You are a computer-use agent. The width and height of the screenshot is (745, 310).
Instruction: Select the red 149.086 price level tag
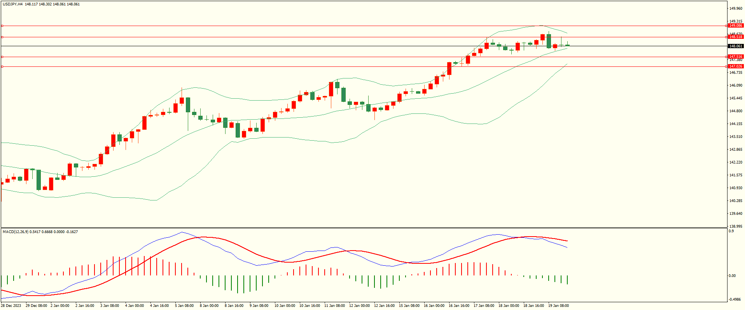[736, 26]
